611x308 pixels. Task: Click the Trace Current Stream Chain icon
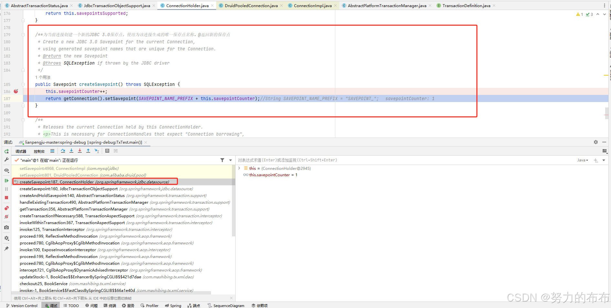pos(116,151)
